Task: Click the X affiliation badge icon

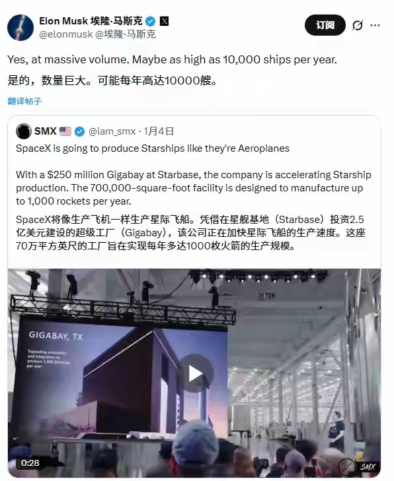Action: point(165,21)
